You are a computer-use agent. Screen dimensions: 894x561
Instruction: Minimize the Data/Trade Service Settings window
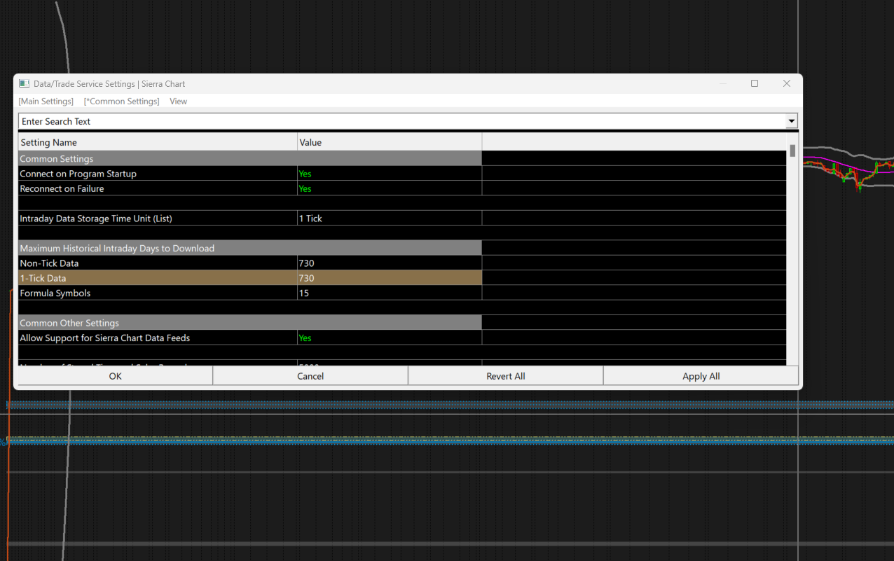point(723,83)
